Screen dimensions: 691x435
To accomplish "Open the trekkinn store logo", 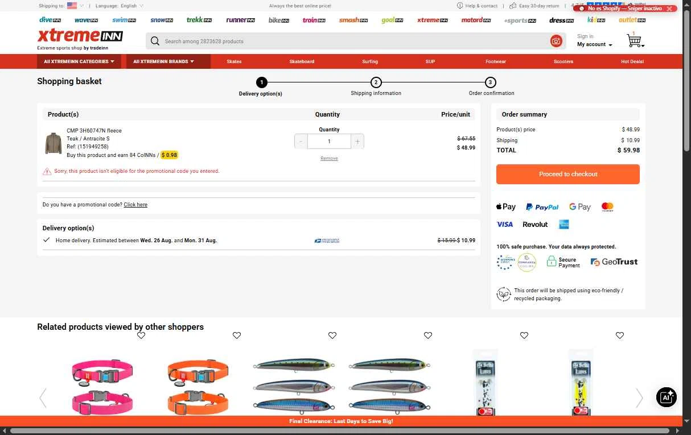I will coord(199,20).
